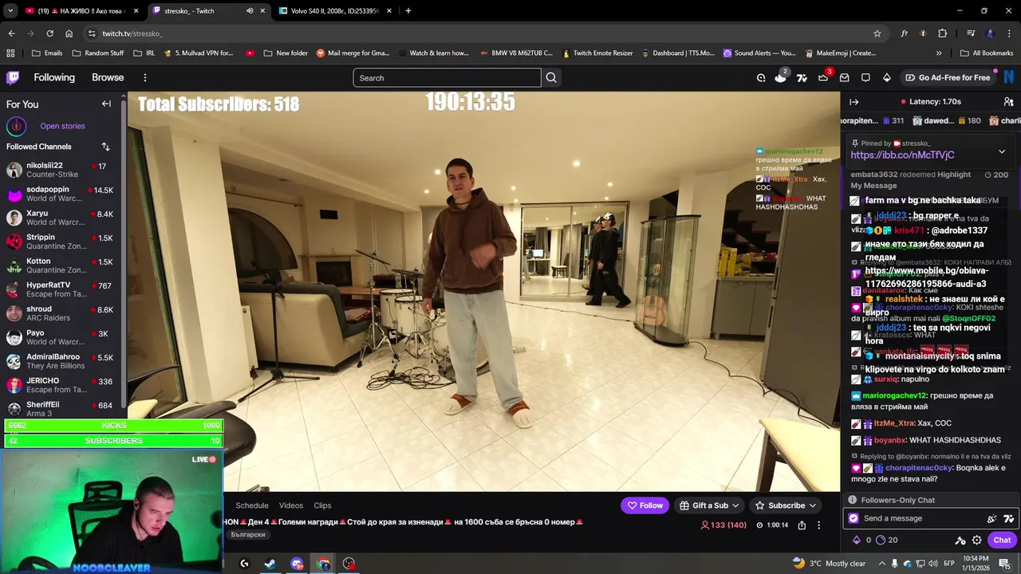The height and width of the screenshot is (574, 1021).
Task: Mute the stressko_ tab via the speaker icon
Action: click(x=250, y=11)
